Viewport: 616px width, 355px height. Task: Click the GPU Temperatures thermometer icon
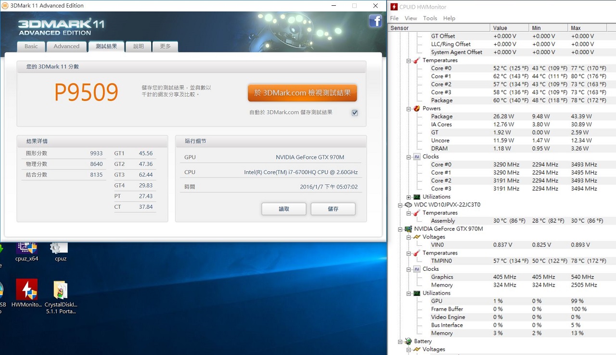pos(417,253)
